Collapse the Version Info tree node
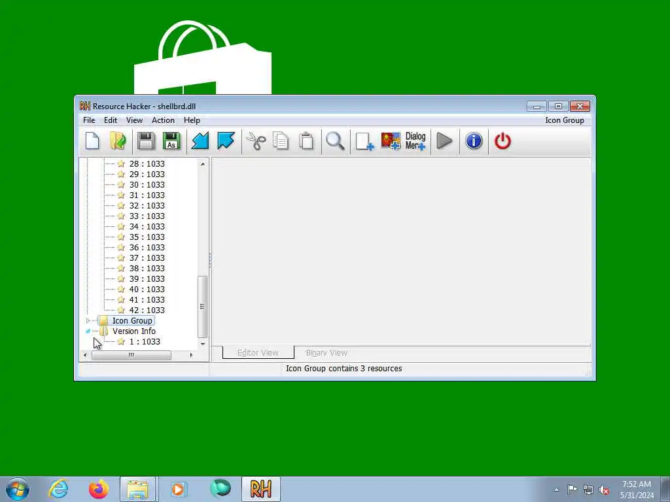 point(88,331)
